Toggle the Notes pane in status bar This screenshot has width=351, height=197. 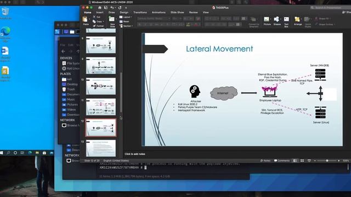[265, 160]
